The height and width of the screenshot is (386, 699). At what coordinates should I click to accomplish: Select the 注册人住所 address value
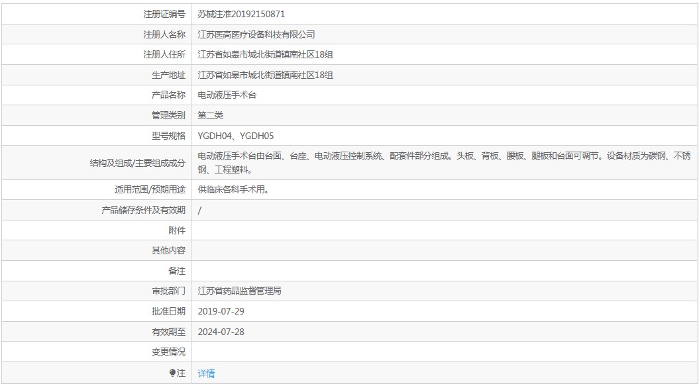265,54
